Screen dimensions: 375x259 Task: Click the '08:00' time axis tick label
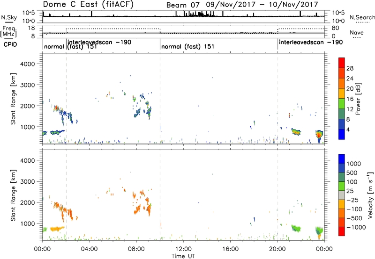point(136,249)
